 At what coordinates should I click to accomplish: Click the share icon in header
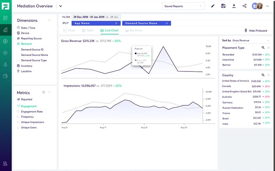pos(244,6)
